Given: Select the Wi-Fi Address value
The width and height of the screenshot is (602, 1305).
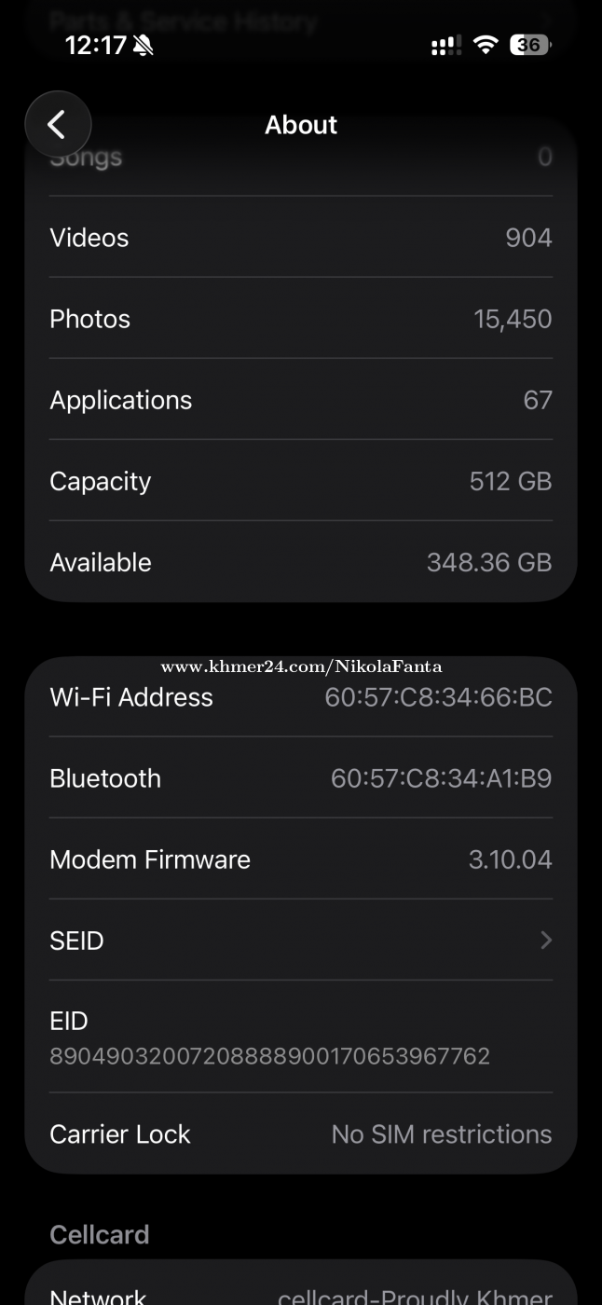Looking at the screenshot, I should tap(438, 697).
